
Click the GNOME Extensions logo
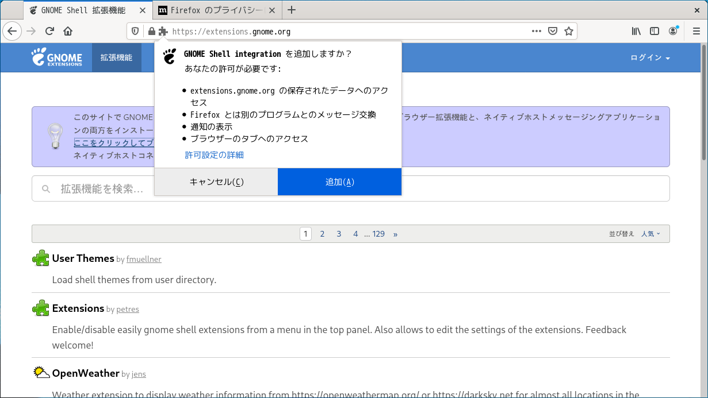point(57,57)
